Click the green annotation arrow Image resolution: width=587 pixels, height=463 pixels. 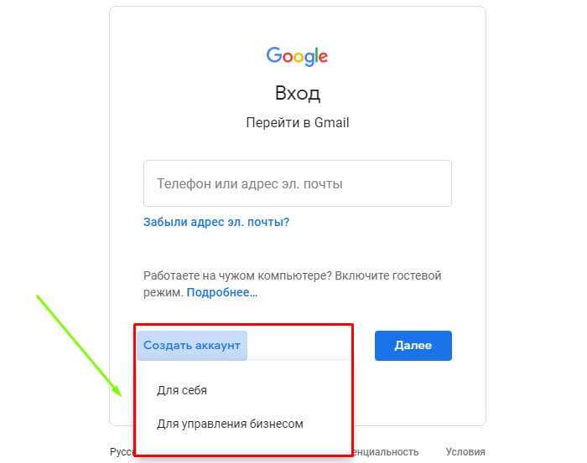(79, 346)
